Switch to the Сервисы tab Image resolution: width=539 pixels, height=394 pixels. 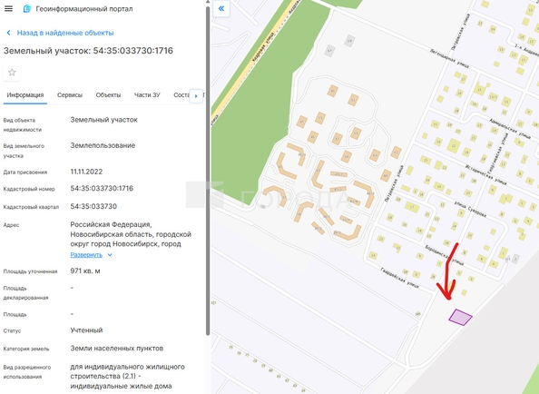tap(70, 95)
